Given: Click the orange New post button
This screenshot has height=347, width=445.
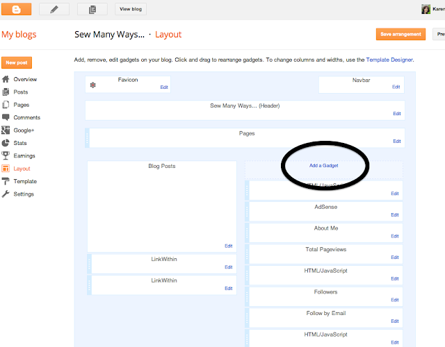Looking at the screenshot, I should pyautogui.click(x=17, y=62).
